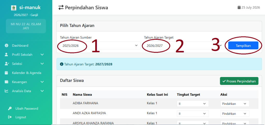Click the Tingkat Target column header
Viewport: 265px width, 125px height.
point(188,95)
